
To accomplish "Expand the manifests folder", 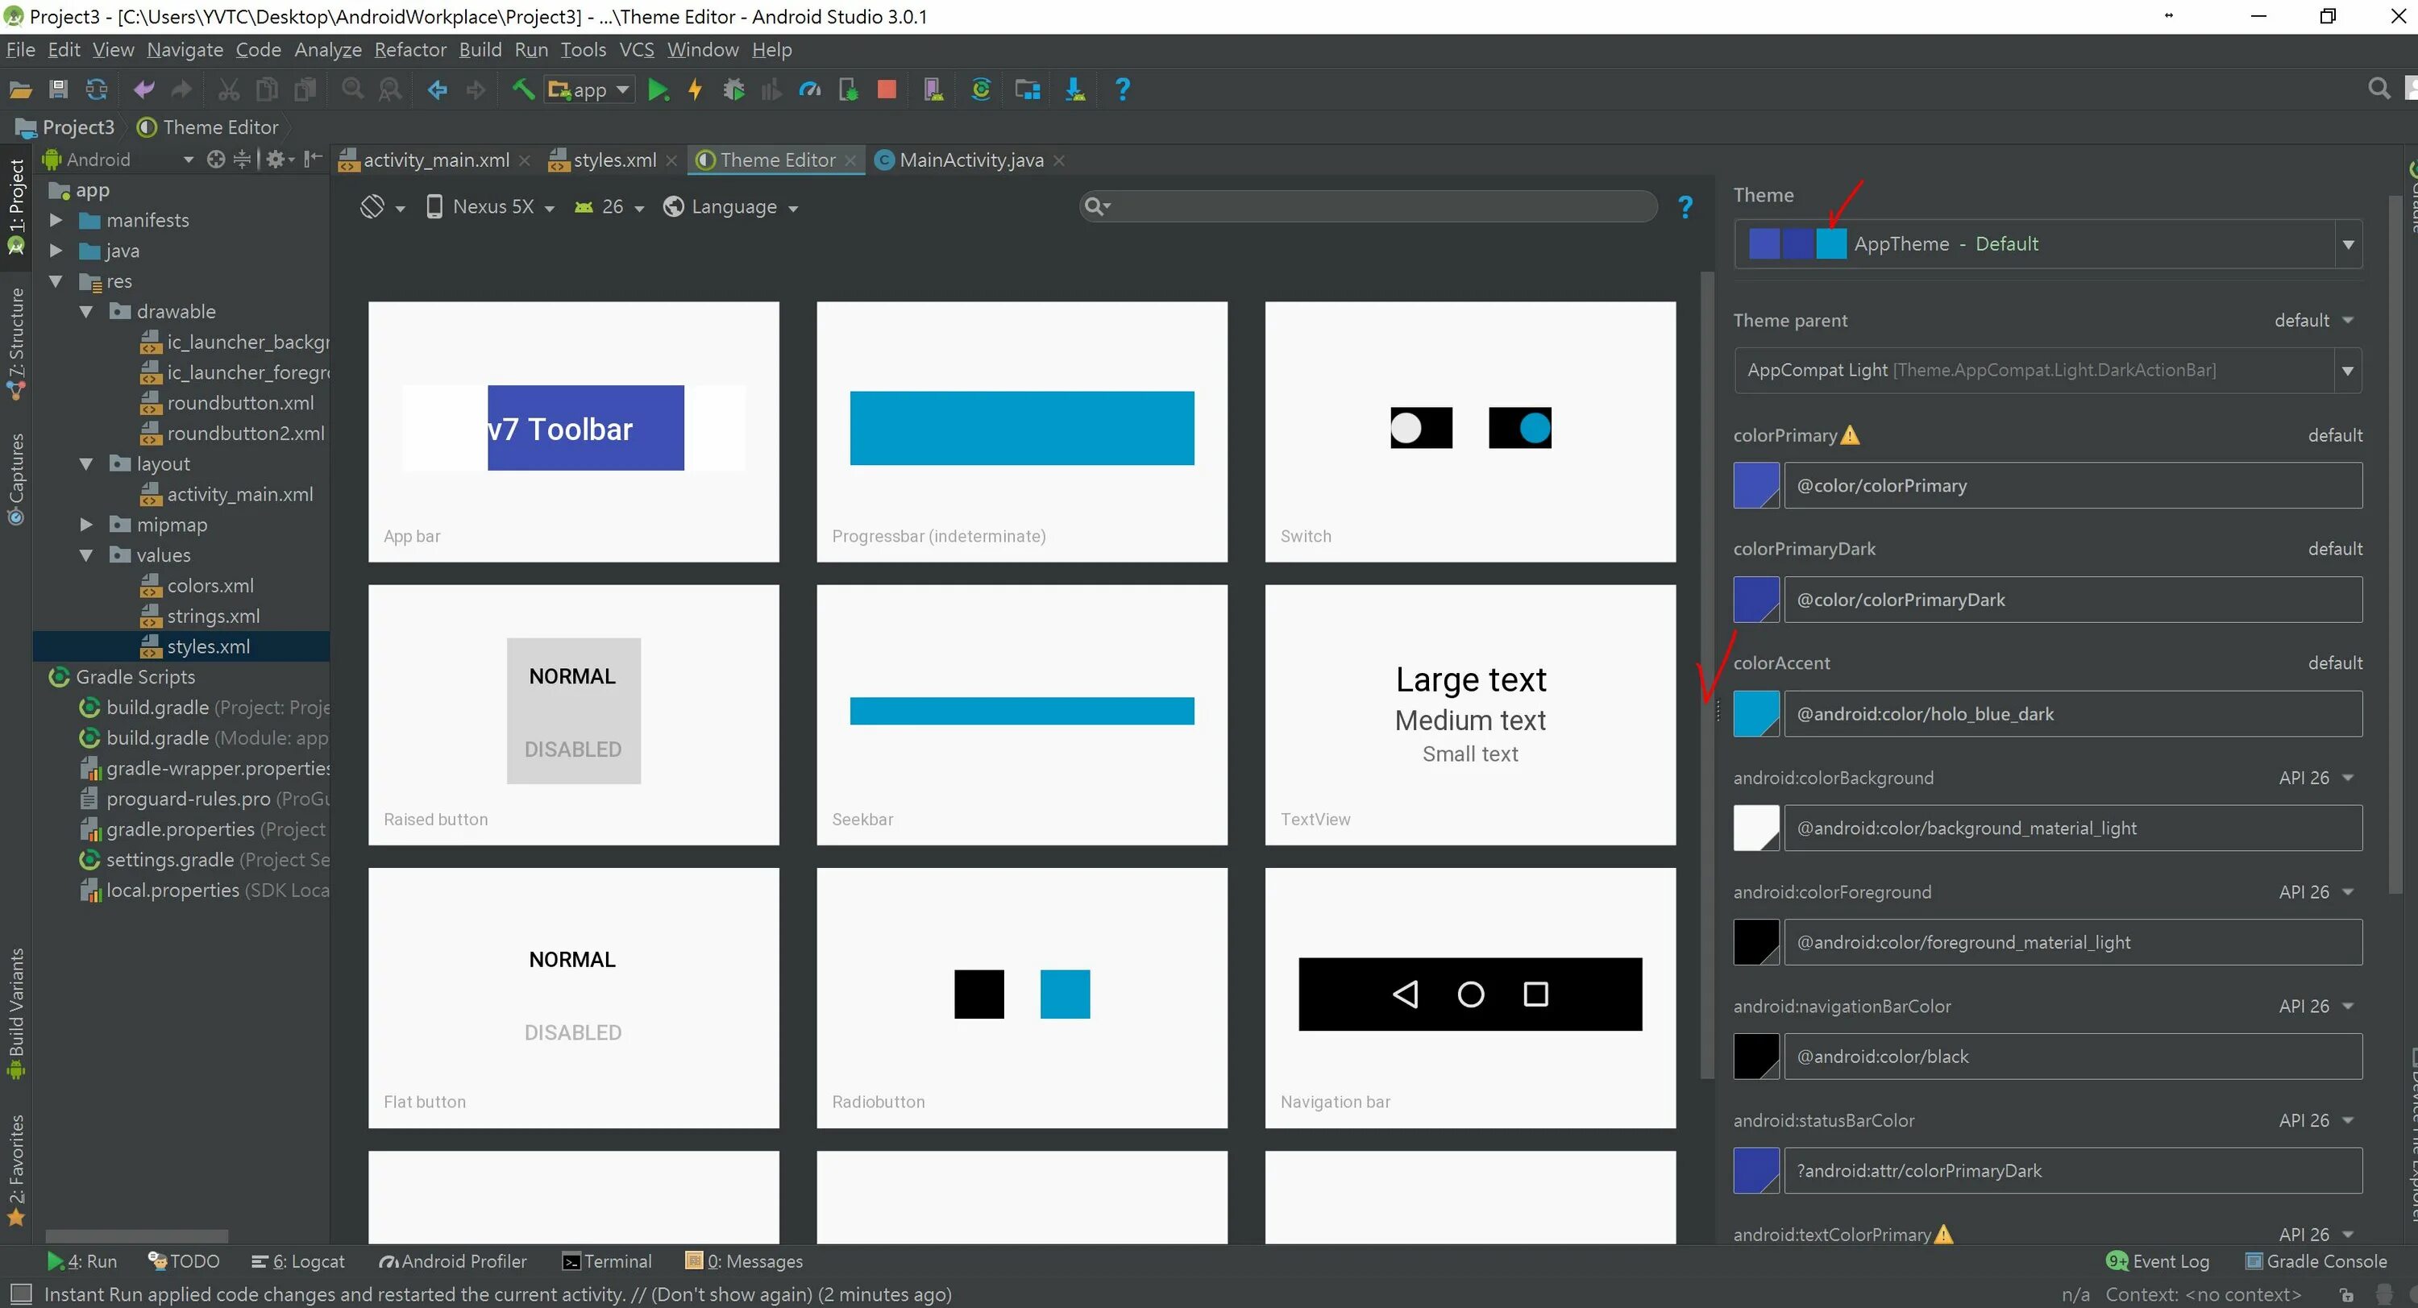I will [56, 221].
